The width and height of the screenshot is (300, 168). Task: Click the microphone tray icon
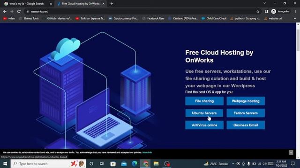point(248,164)
